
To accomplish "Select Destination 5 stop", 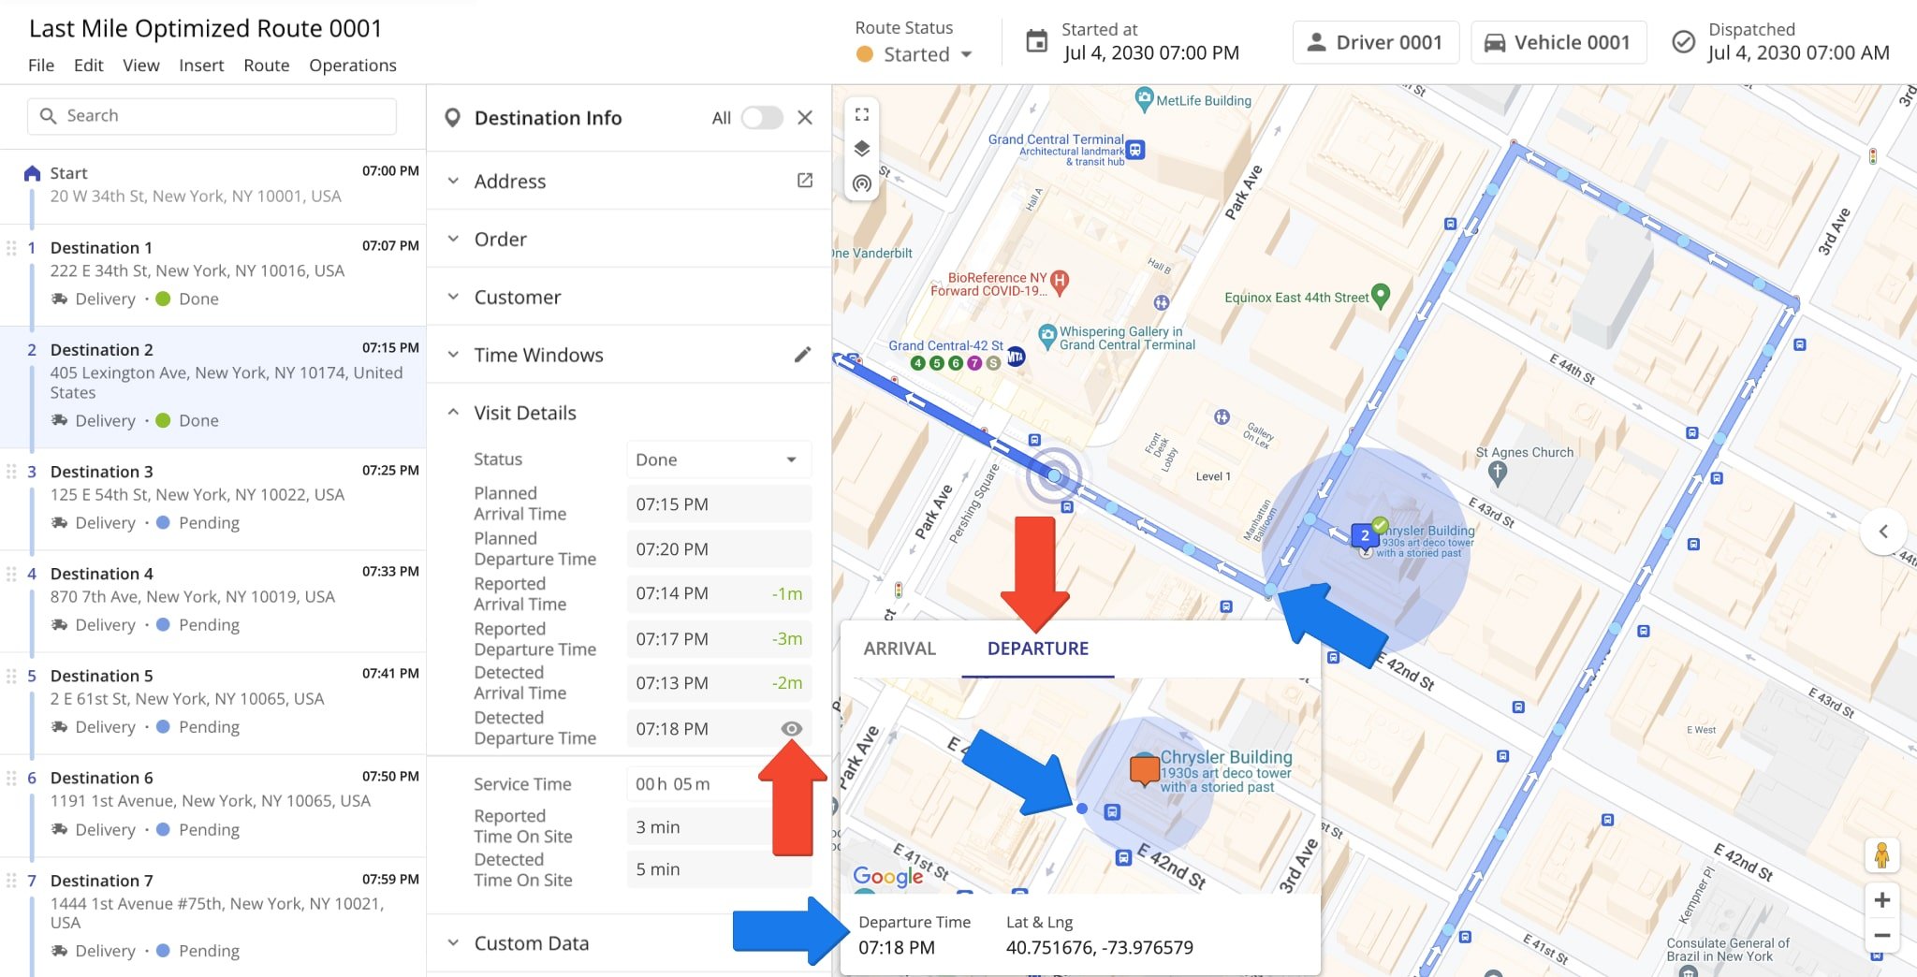I will pos(213,702).
